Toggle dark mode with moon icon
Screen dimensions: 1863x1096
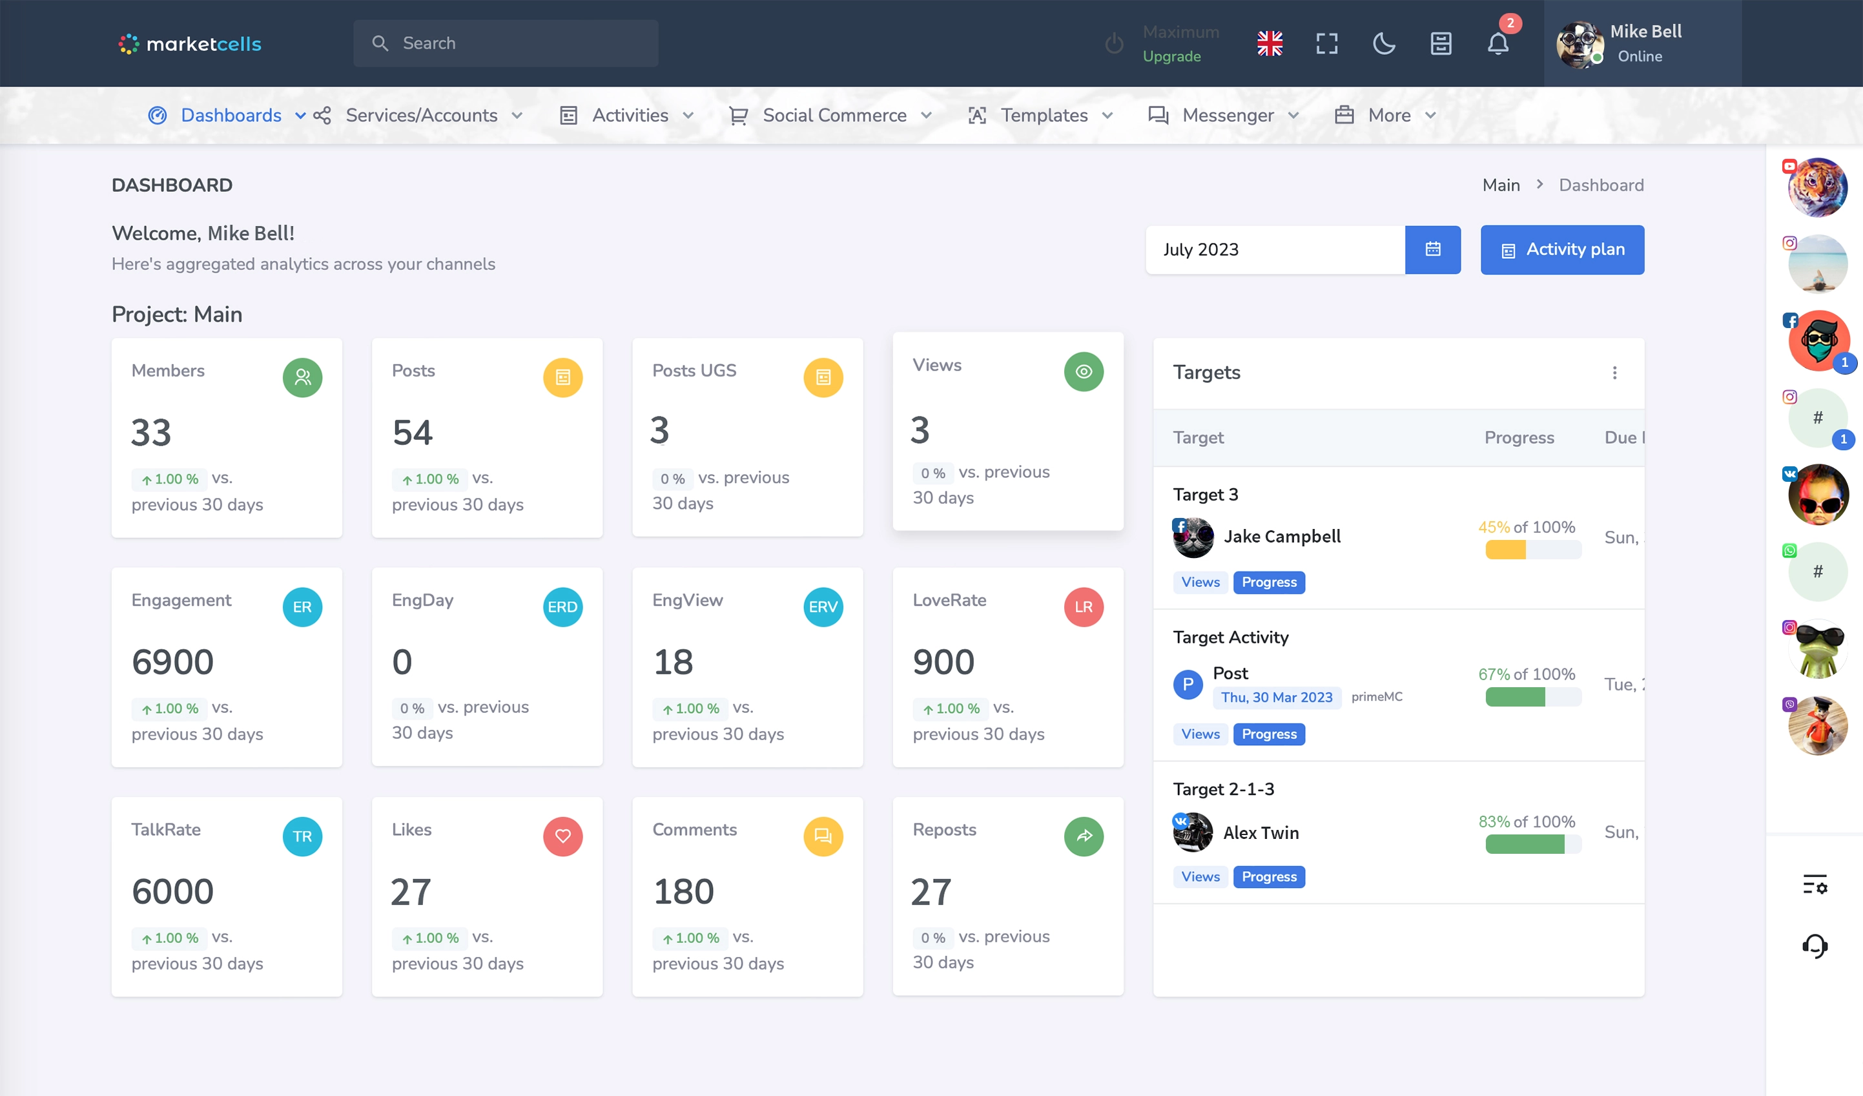[x=1384, y=44]
